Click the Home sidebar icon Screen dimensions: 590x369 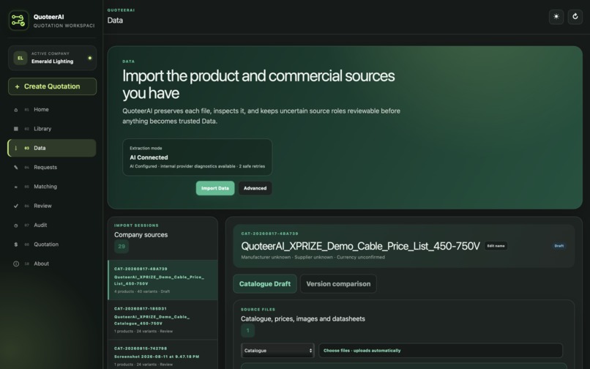click(x=16, y=110)
